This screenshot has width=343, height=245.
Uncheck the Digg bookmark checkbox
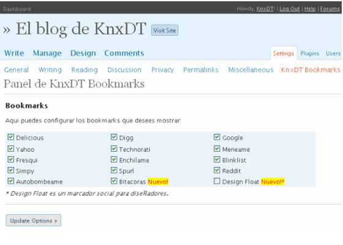point(114,137)
